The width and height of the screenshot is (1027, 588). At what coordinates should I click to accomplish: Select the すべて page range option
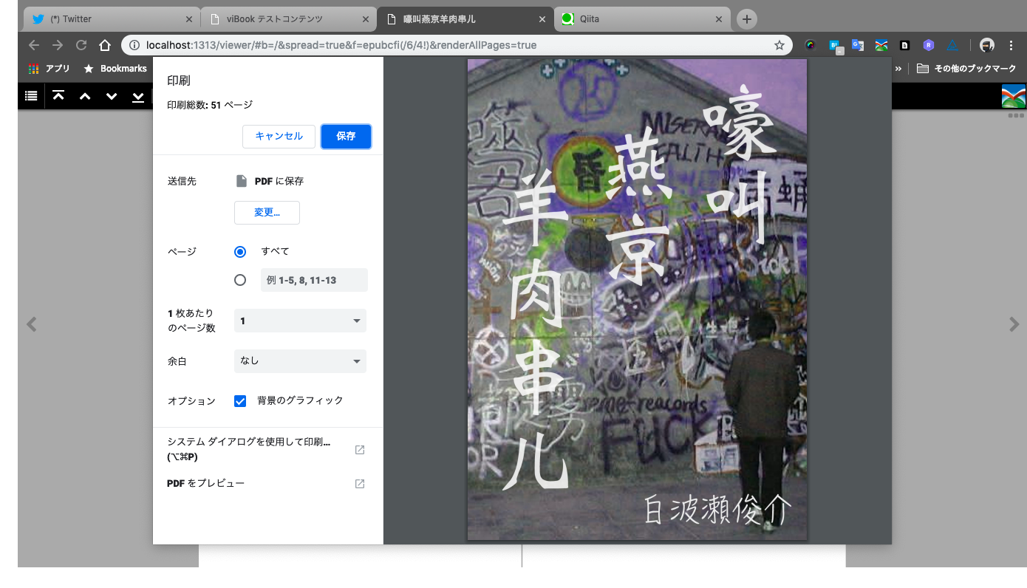[239, 251]
